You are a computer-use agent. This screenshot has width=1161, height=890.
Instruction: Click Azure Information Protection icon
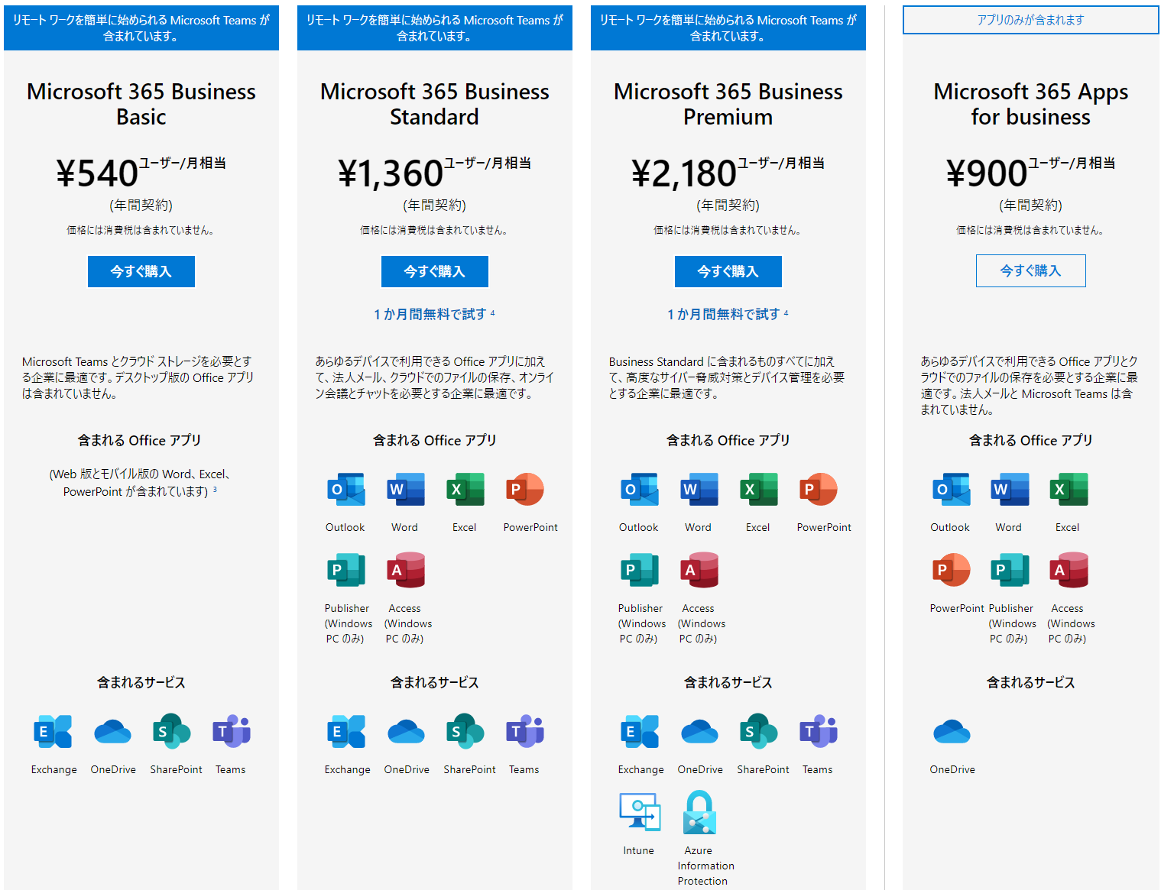699,811
